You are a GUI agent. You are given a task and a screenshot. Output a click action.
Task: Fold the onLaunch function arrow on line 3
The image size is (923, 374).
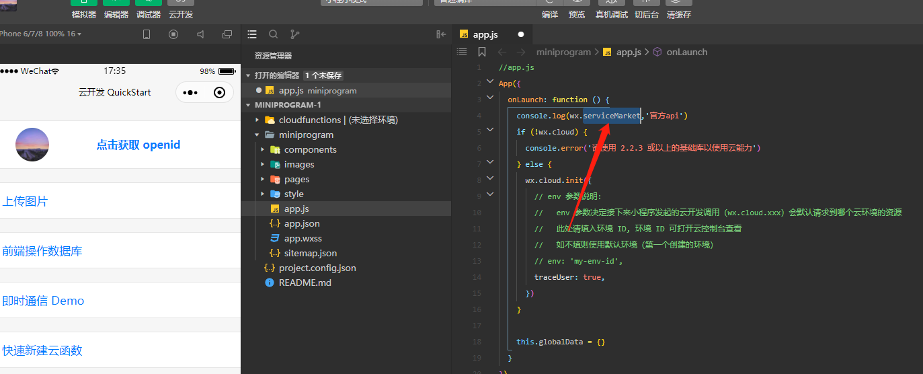(x=489, y=99)
